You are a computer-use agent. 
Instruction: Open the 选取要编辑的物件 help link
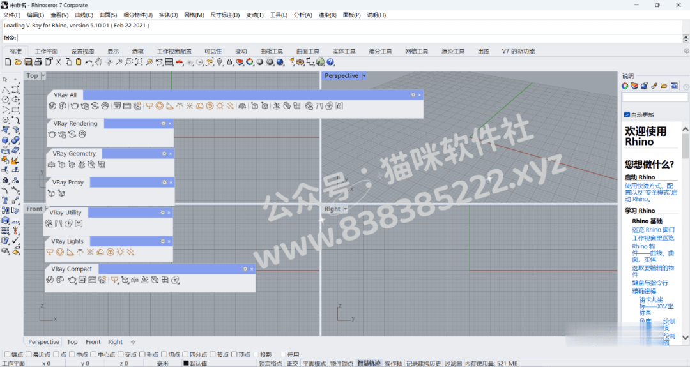coord(653,271)
